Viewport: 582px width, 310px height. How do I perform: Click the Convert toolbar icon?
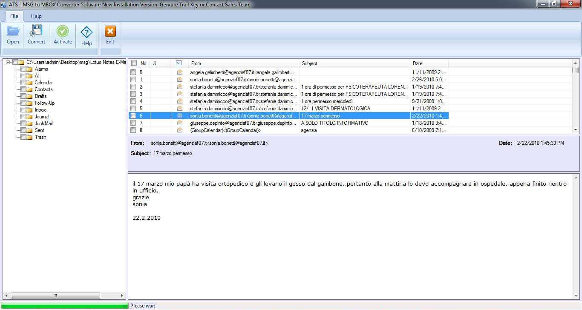pyautogui.click(x=36, y=31)
